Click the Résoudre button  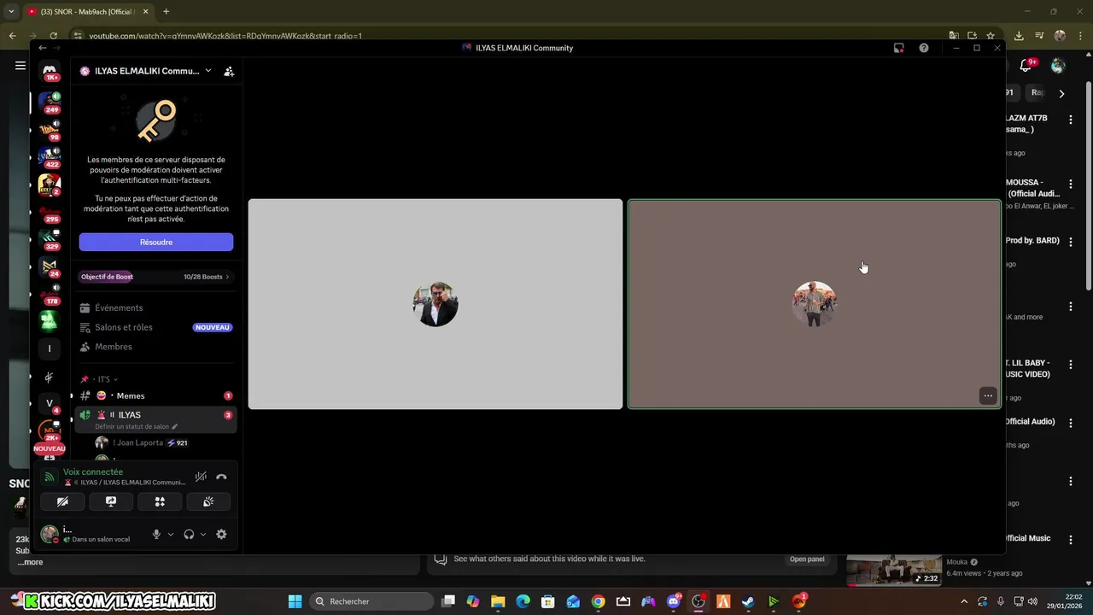coord(156,243)
